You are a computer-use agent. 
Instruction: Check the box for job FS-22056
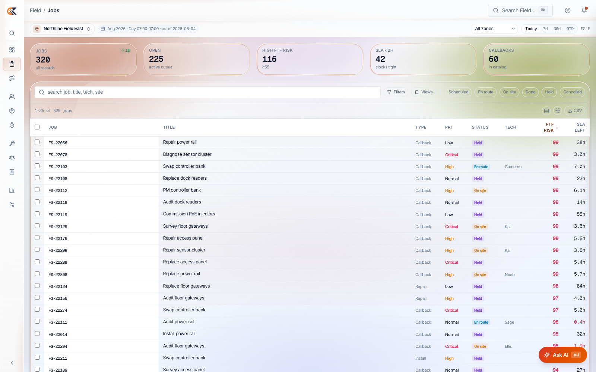(x=37, y=142)
